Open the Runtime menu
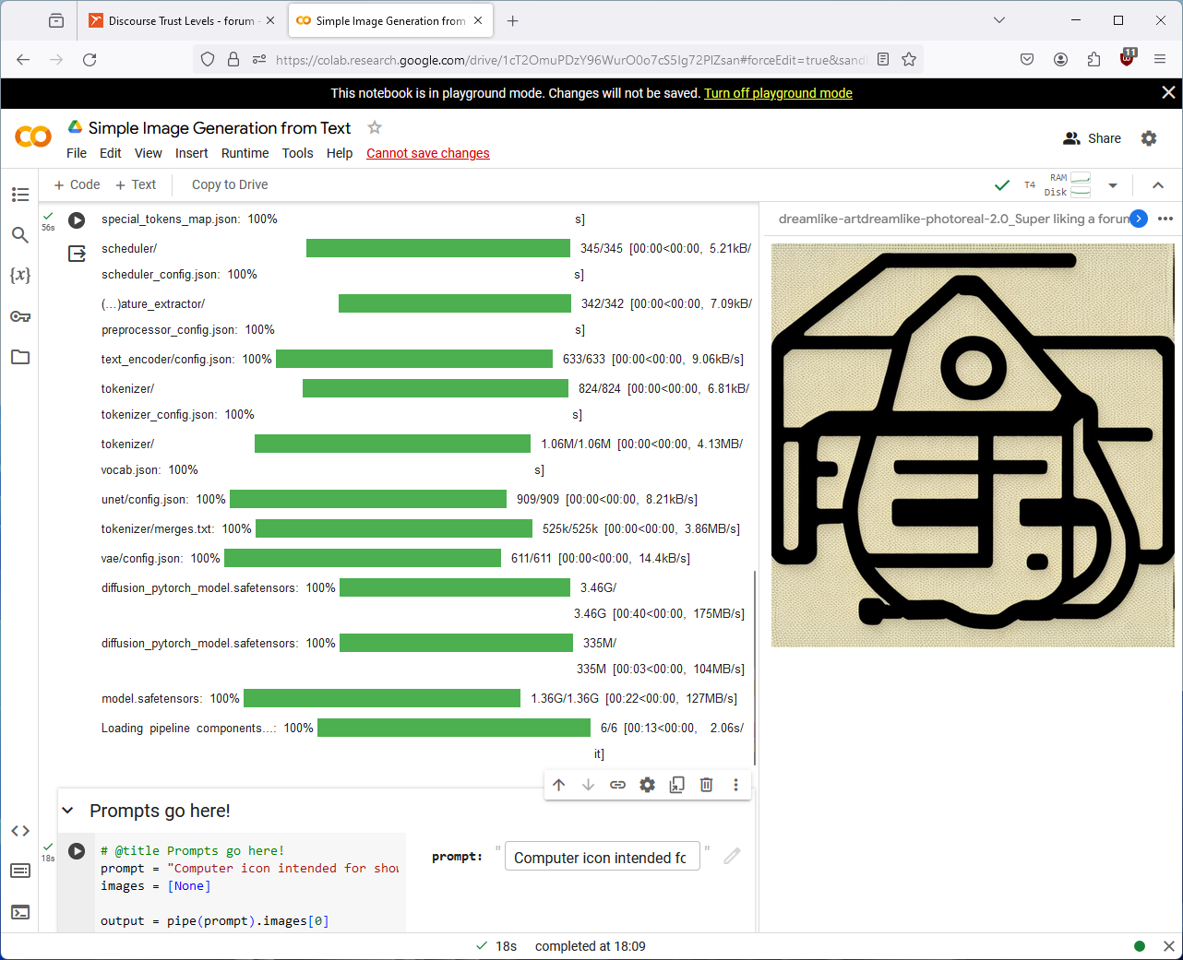Viewport: 1183px width, 960px height. point(245,153)
